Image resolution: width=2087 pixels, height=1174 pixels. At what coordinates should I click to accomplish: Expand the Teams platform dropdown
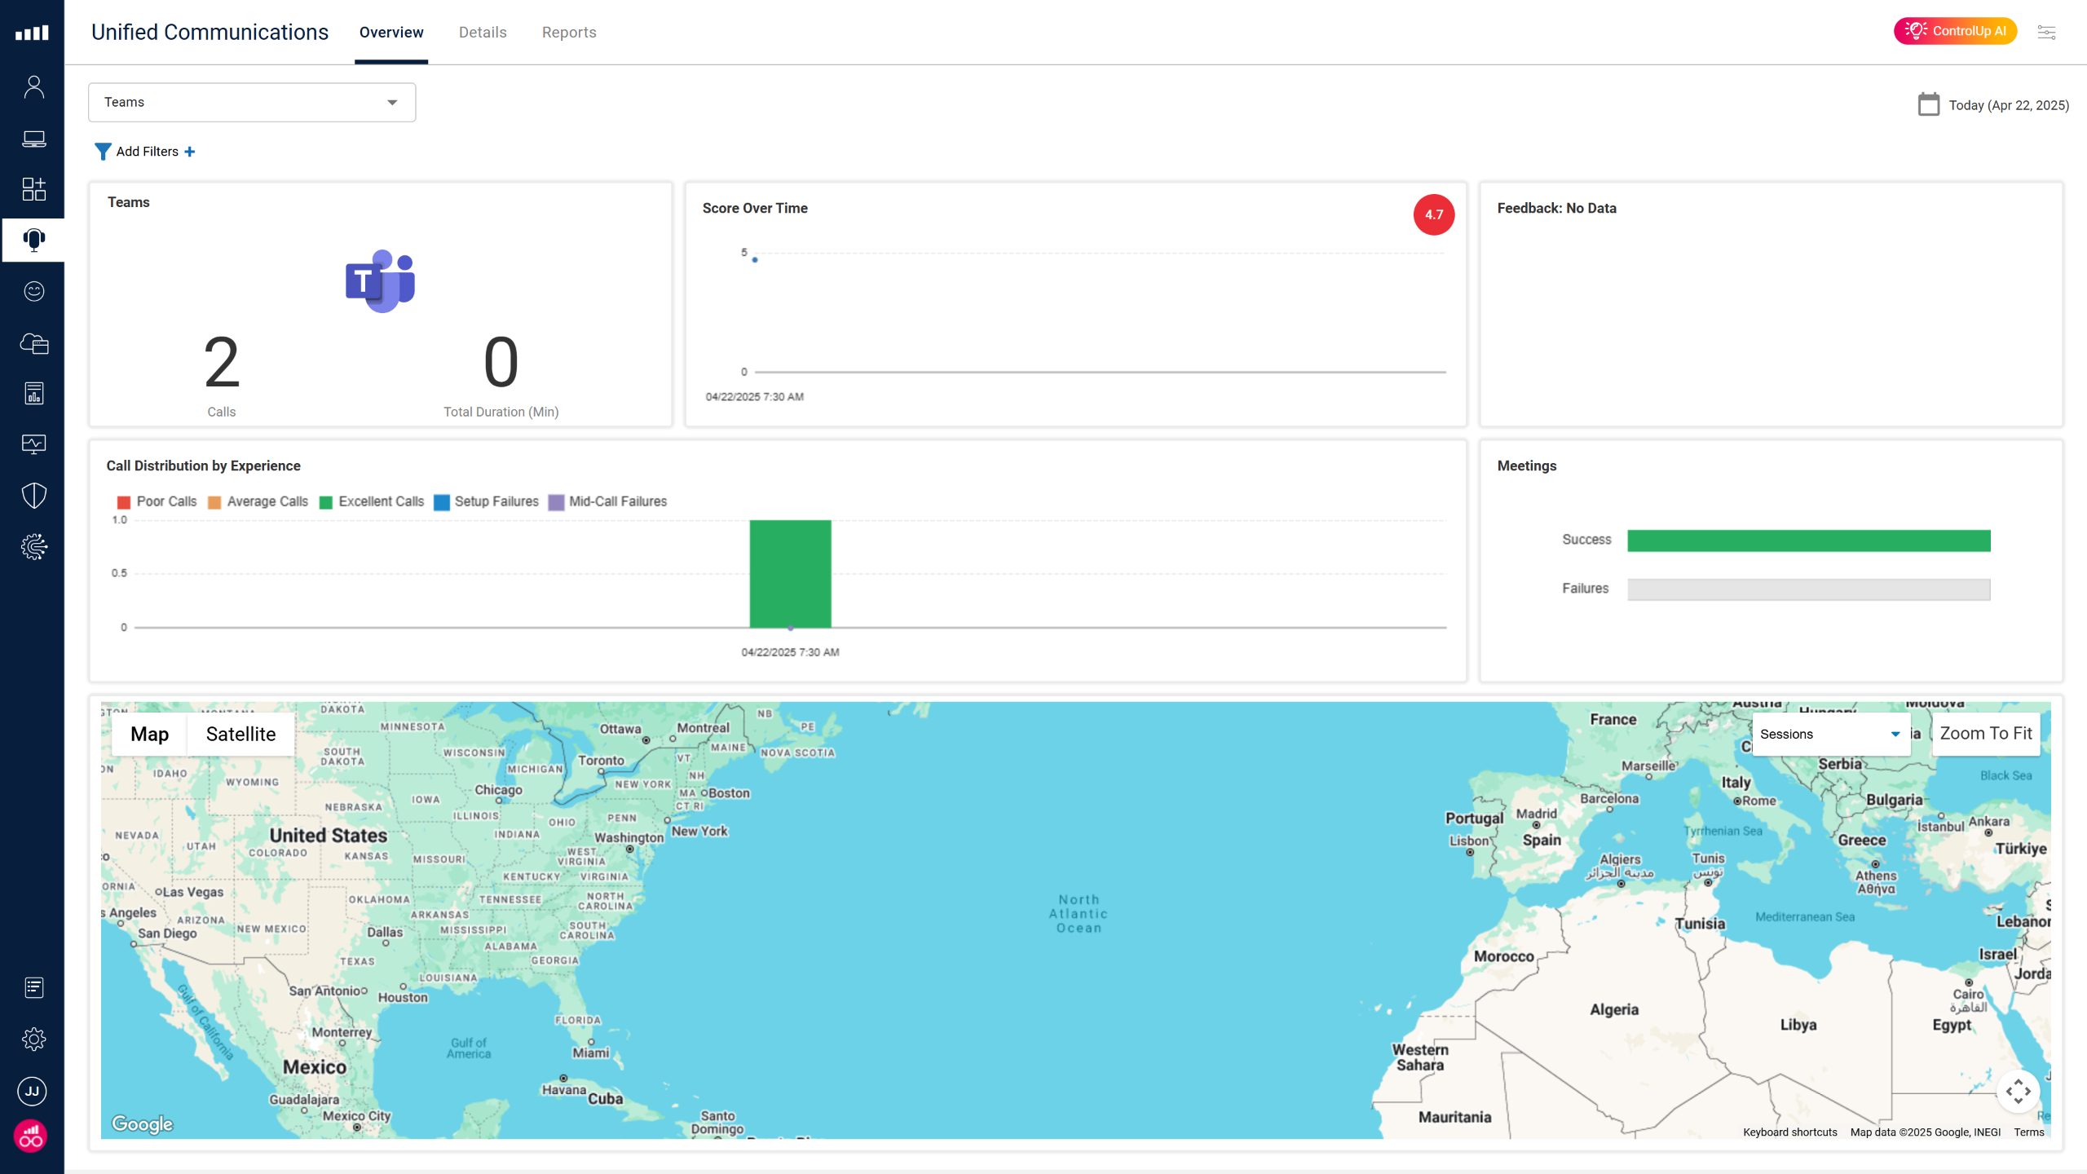(252, 102)
